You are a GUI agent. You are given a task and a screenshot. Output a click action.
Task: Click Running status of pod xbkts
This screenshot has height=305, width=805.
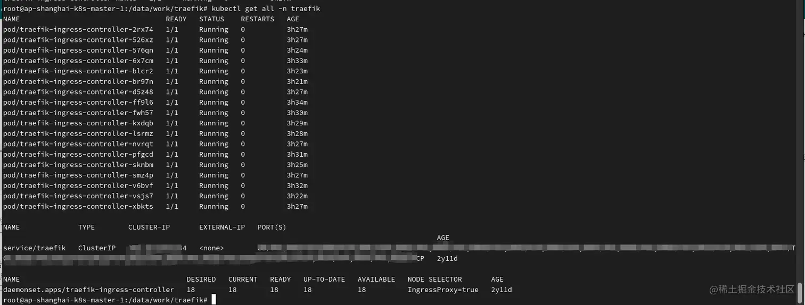tap(214, 207)
